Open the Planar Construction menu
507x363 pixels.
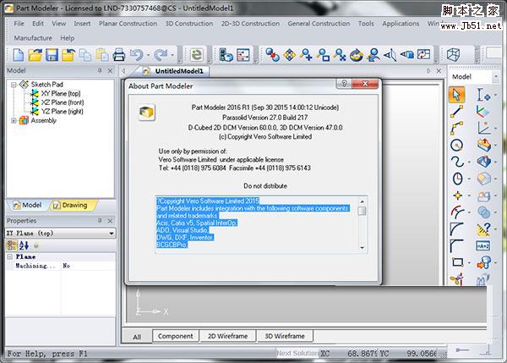(128, 24)
